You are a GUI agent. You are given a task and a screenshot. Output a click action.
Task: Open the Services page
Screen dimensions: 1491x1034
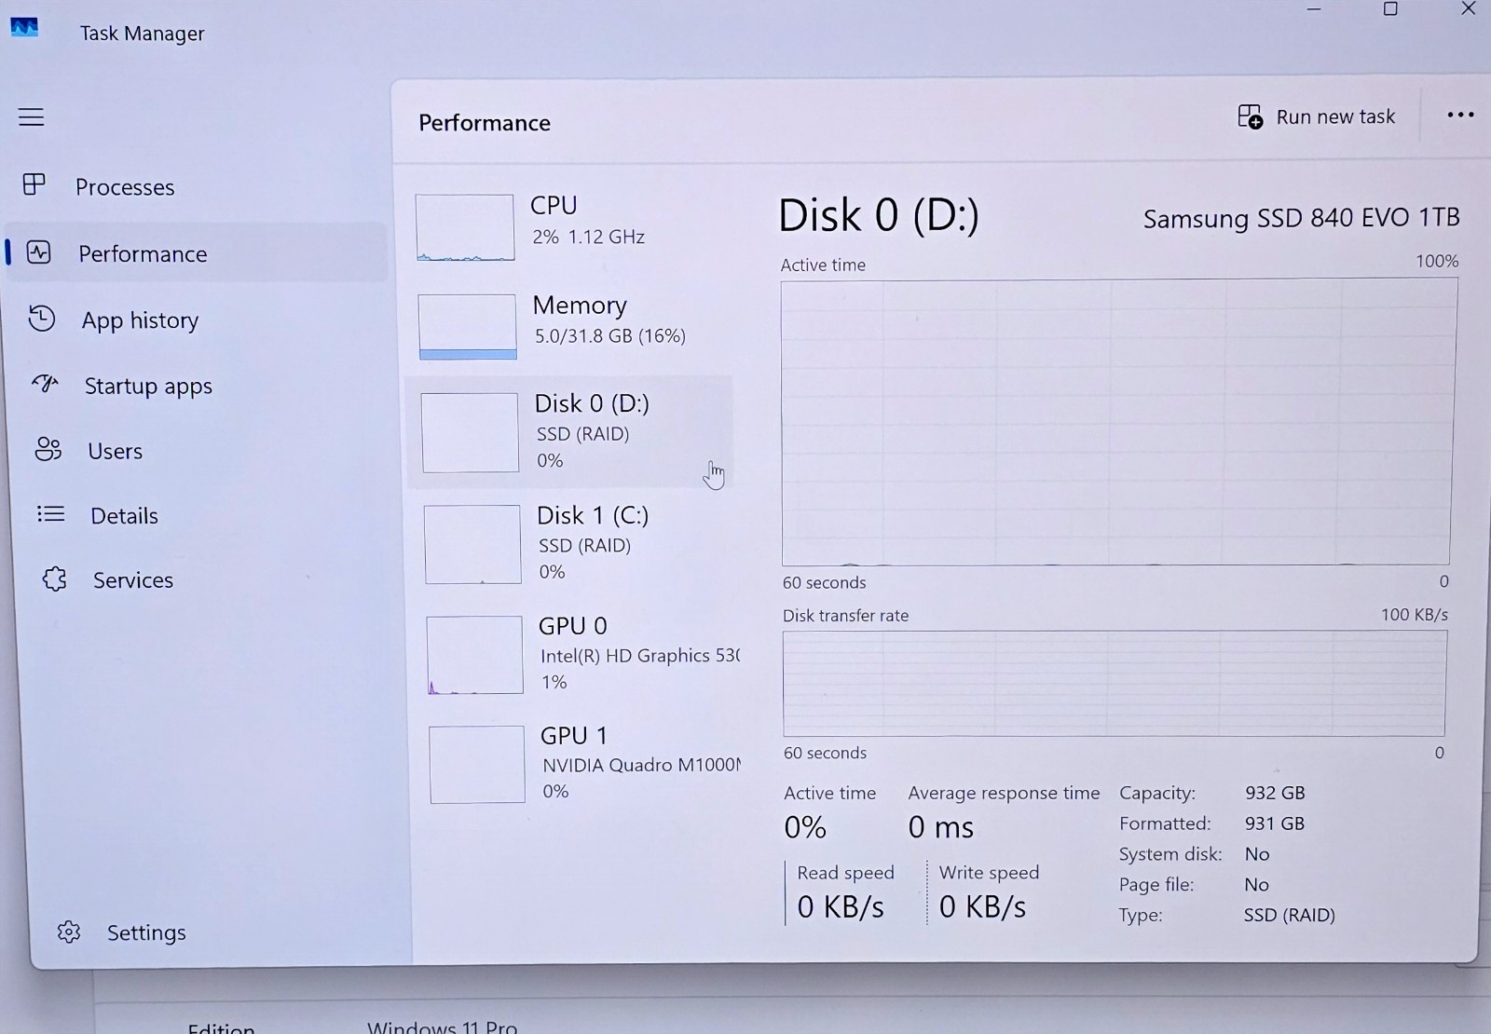click(133, 579)
